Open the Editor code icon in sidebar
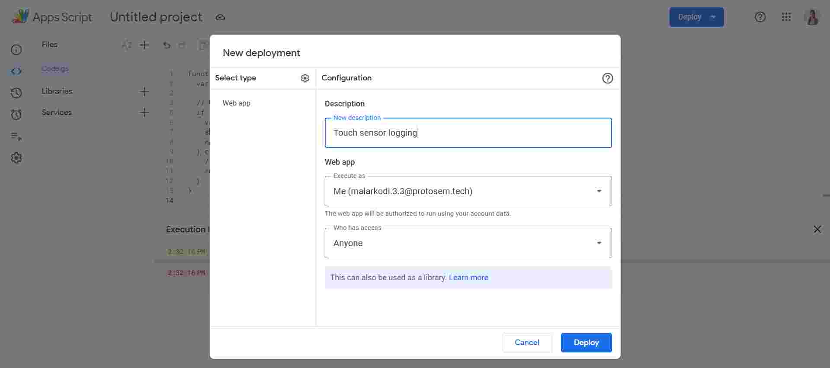This screenshot has width=830, height=368. tap(16, 71)
